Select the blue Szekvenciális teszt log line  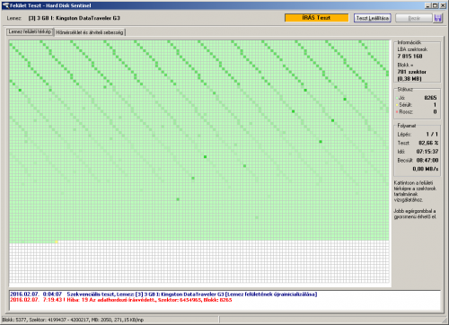tap(163, 294)
